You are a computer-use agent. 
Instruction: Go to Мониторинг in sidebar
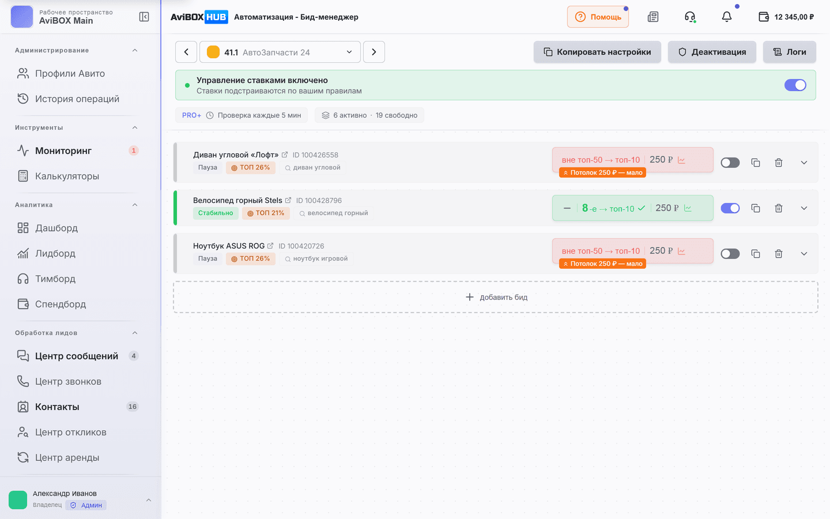(77, 151)
